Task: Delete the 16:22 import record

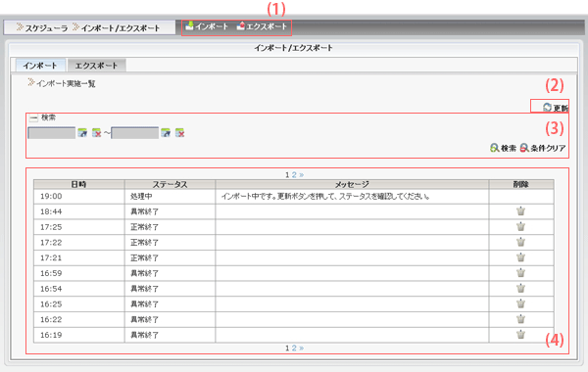Action: (521, 319)
